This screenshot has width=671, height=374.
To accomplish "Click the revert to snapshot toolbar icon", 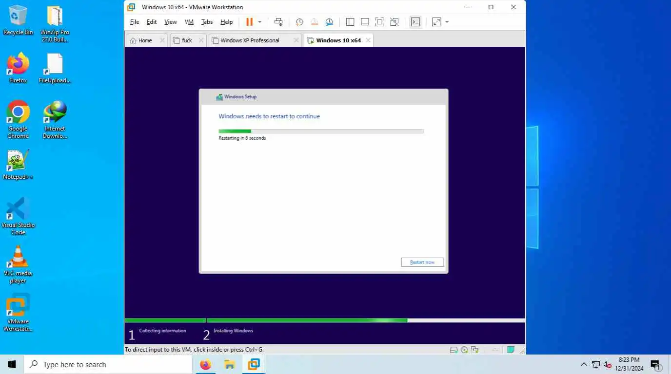I will (315, 22).
